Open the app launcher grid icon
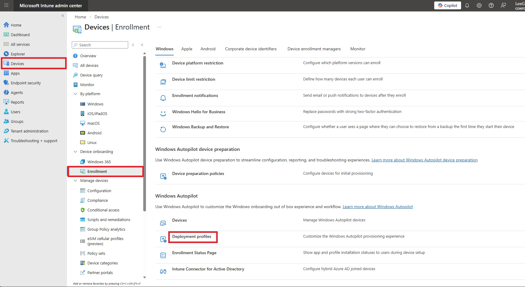The width and height of the screenshot is (525, 287). point(6,5)
